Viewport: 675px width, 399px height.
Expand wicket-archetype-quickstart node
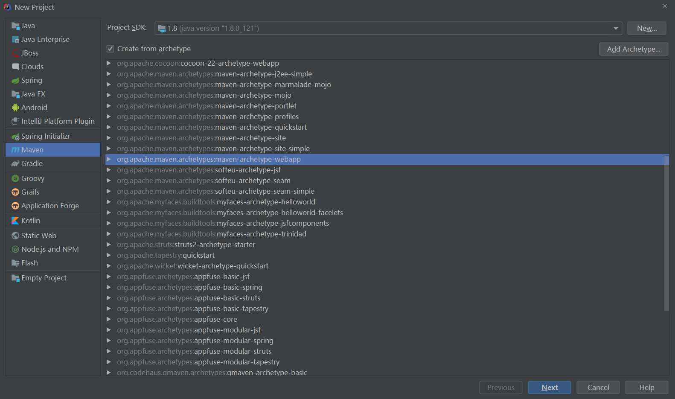109,266
